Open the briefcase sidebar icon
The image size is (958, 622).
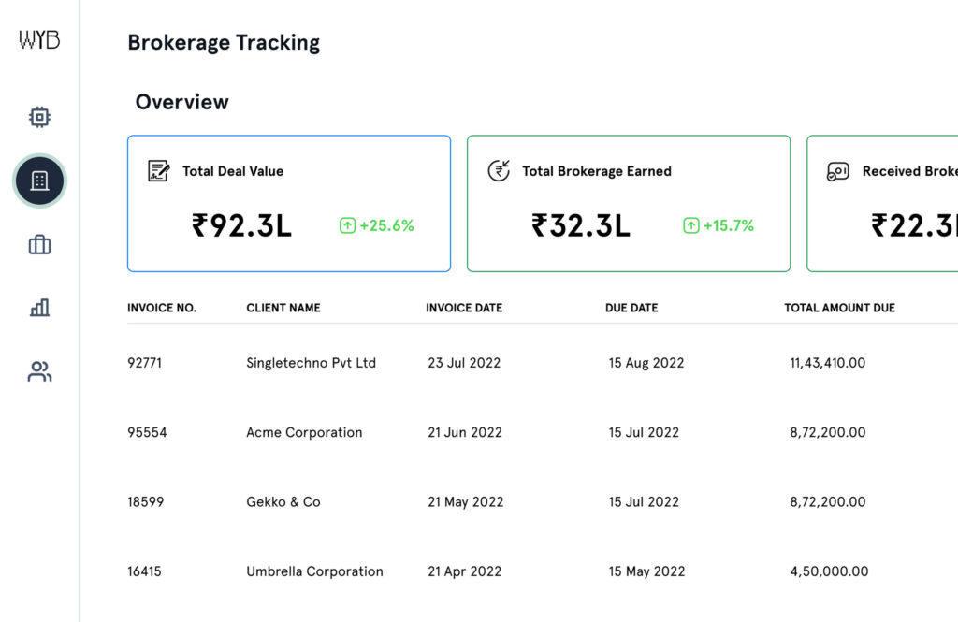coord(39,245)
